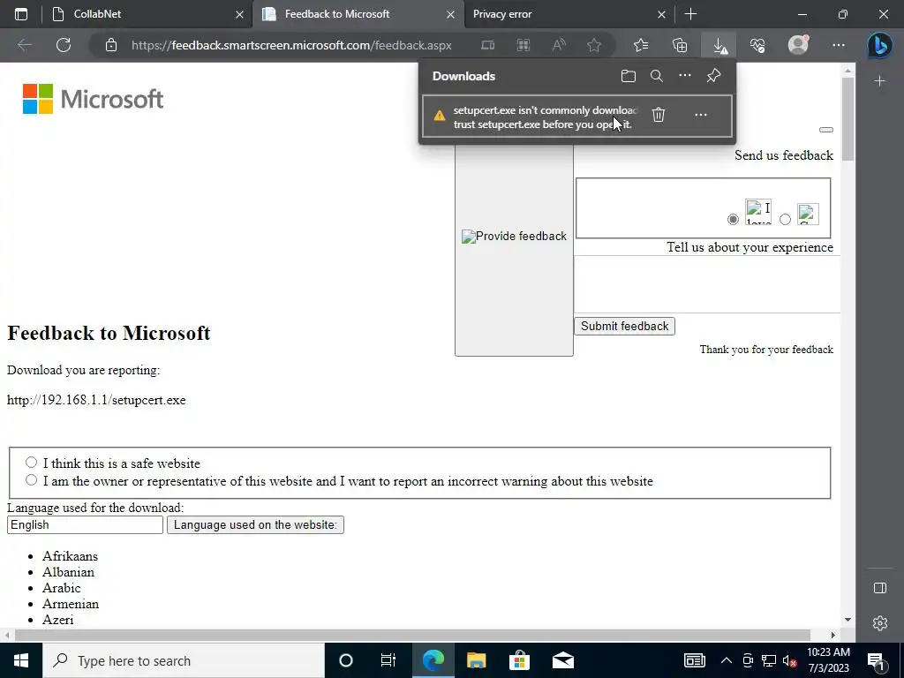Click the muted volume tray icon
Screen dimensions: 904x678
[x=790, y=660]
